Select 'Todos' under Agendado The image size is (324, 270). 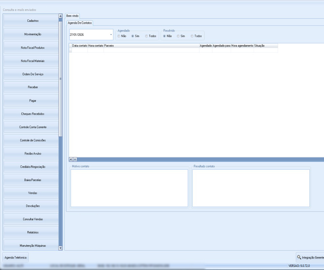click(x=146, y=36)
